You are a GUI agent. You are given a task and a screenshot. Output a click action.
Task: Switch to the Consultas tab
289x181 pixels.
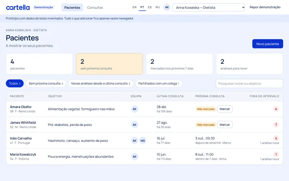point(95,8)
